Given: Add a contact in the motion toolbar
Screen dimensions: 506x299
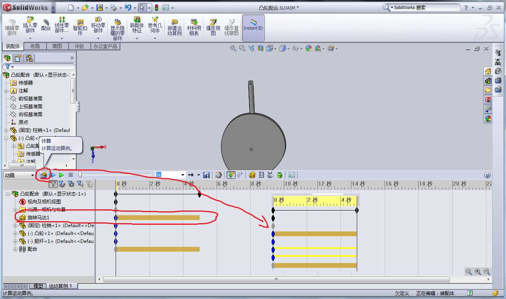Looking at the screenshot, I should coord(270,175).
